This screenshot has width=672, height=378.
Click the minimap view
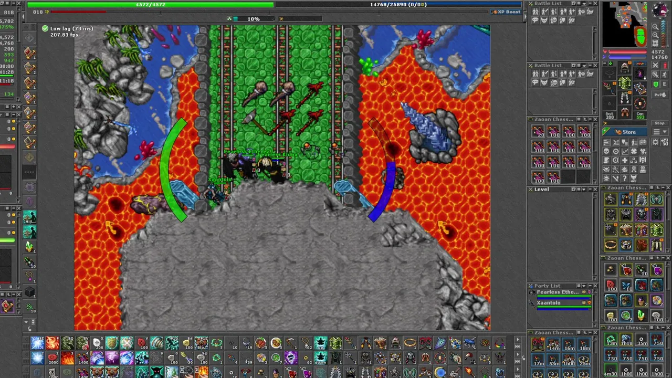point(625,24)
